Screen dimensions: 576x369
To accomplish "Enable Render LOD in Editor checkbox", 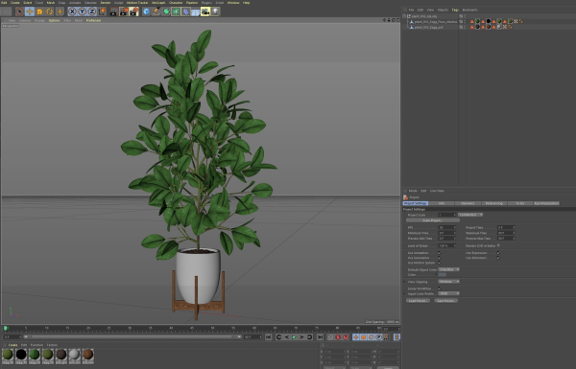I will coord(498,245).
